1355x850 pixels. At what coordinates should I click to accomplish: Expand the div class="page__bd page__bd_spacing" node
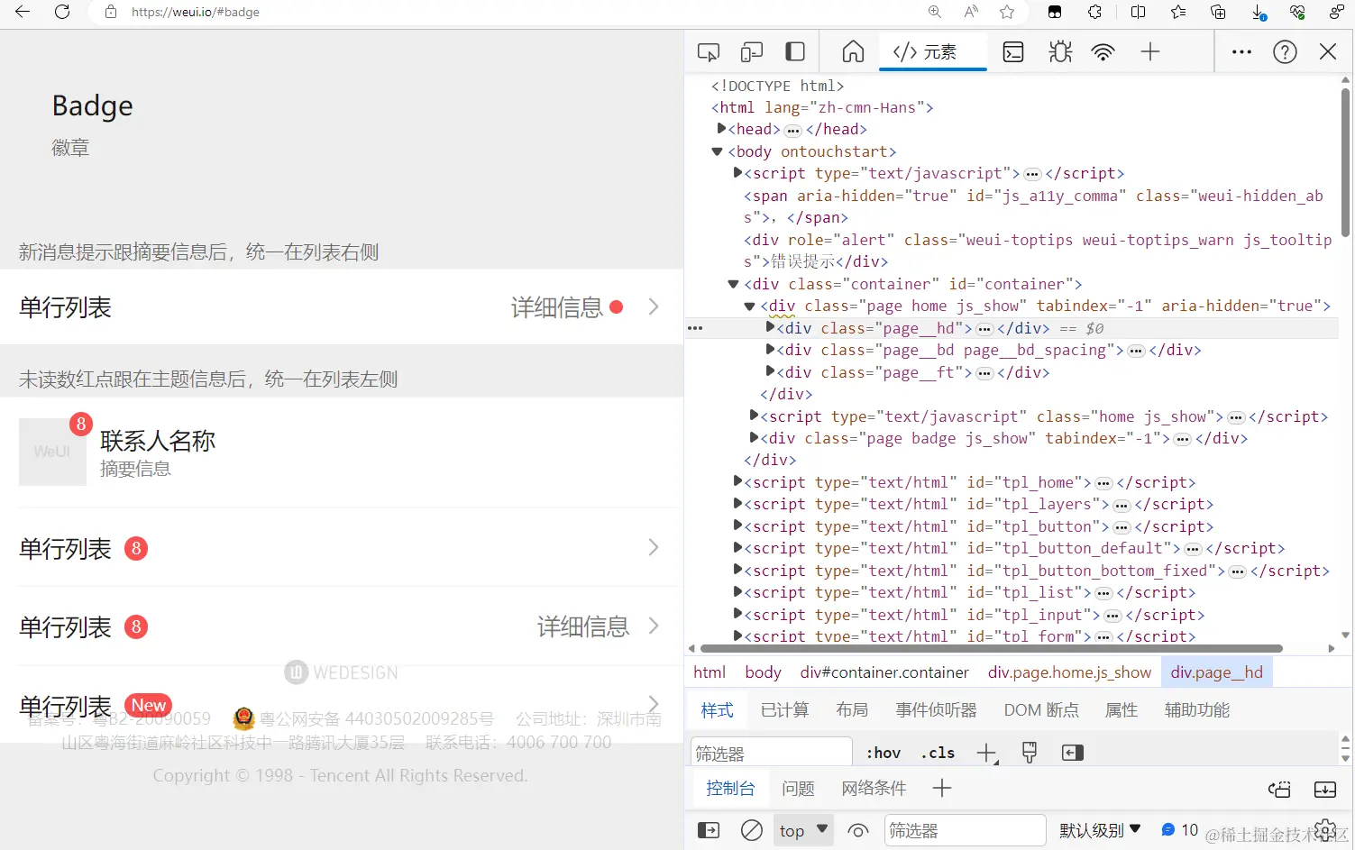[771, 349]
